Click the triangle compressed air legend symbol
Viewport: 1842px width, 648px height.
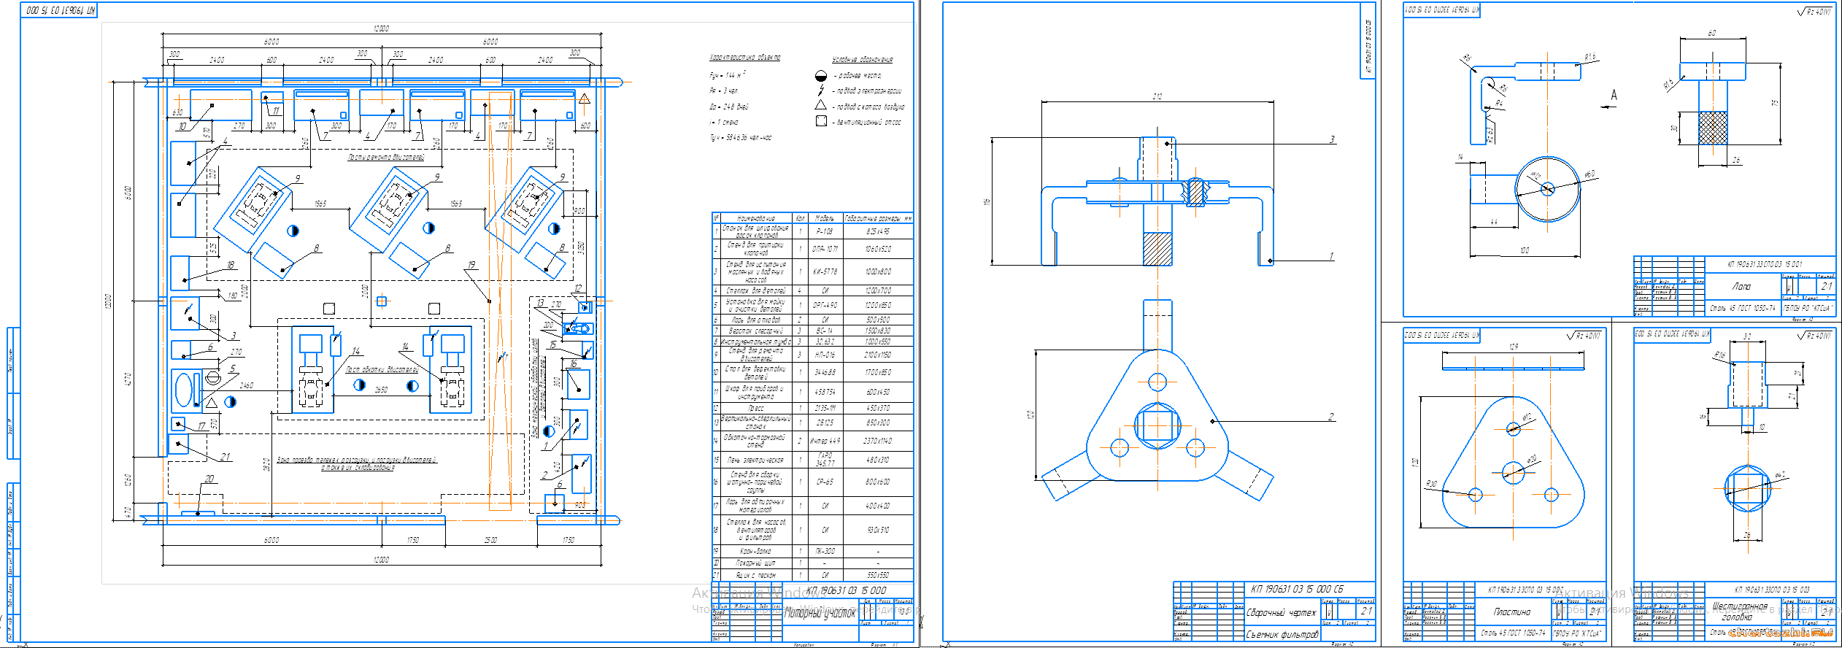tap(821, 105)
